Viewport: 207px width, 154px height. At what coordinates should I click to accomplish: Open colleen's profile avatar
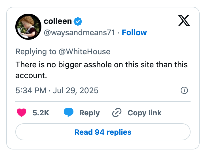click(x=28, y=26)
